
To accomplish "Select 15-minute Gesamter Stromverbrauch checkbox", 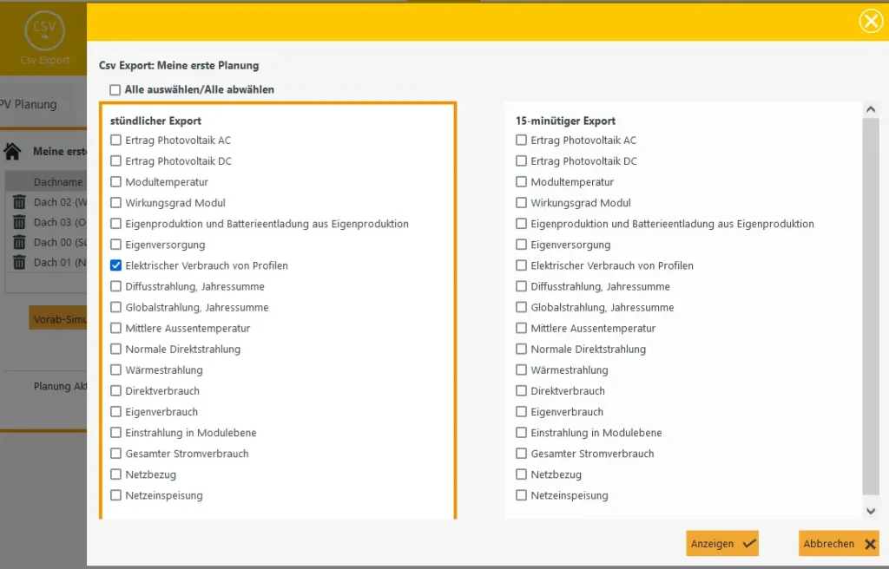I will pyautogui.click(x=522, y=454).
